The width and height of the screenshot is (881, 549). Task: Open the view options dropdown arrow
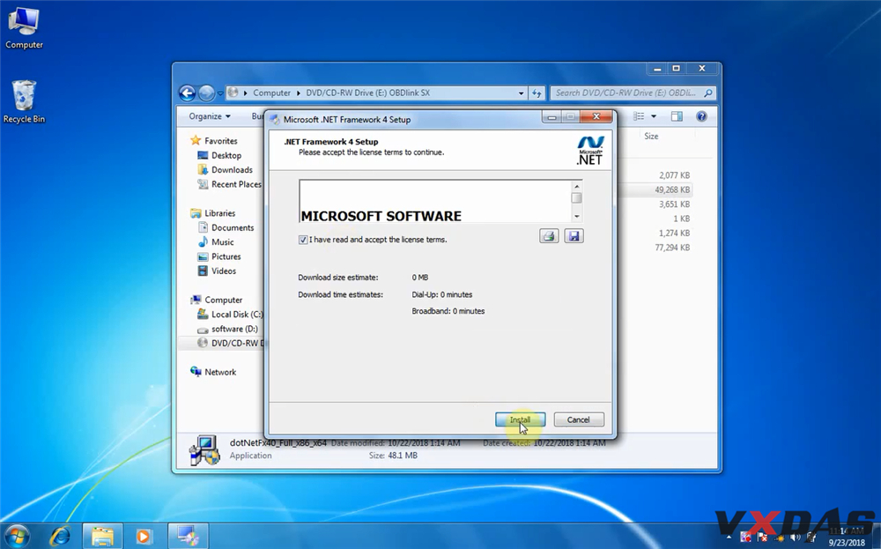click(x=654, y=116)
